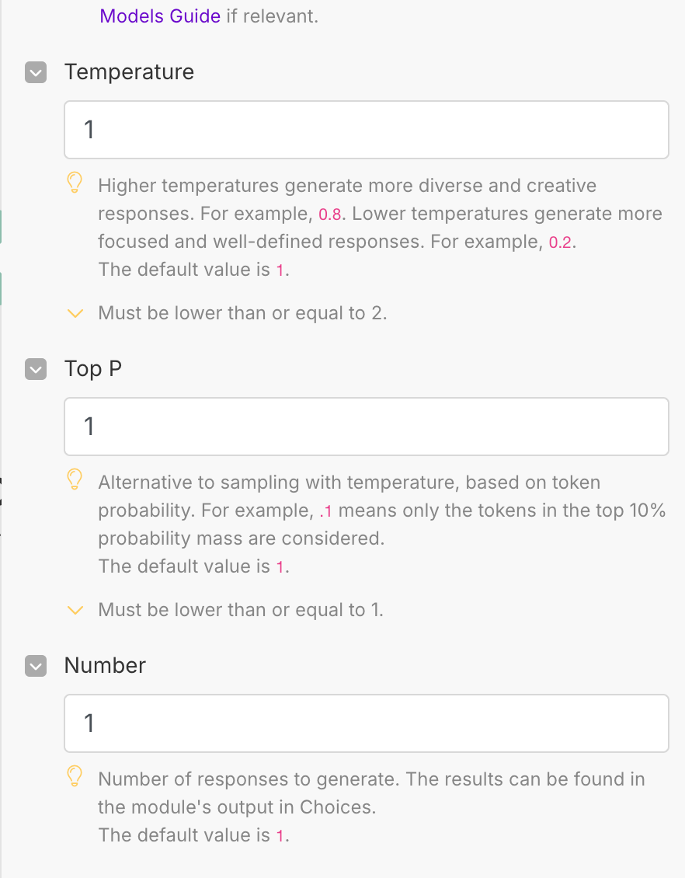Open the Models Guide link
This screenshot has width=685, height=878.
[160, 16]
